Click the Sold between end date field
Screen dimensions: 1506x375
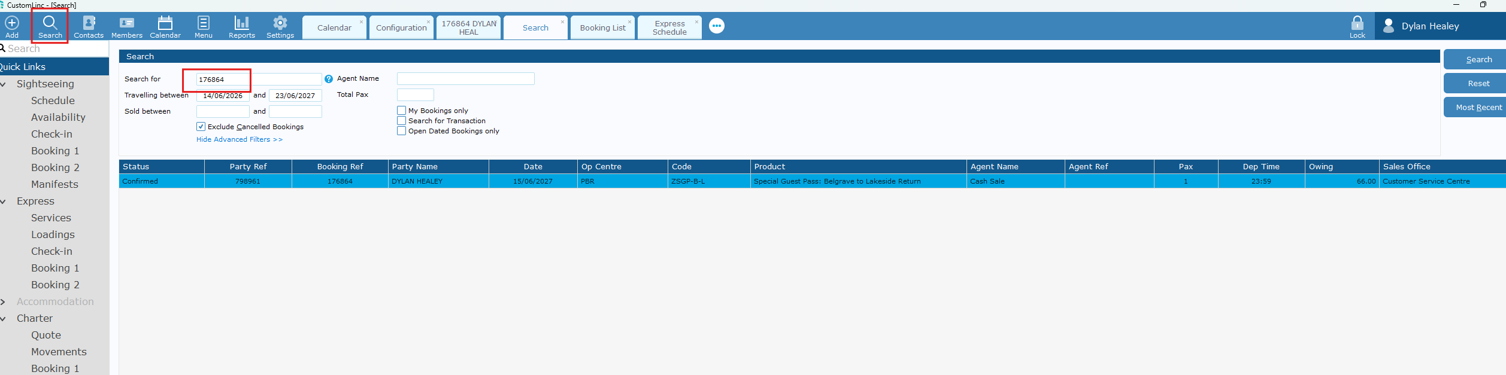(x=295, y=111)
